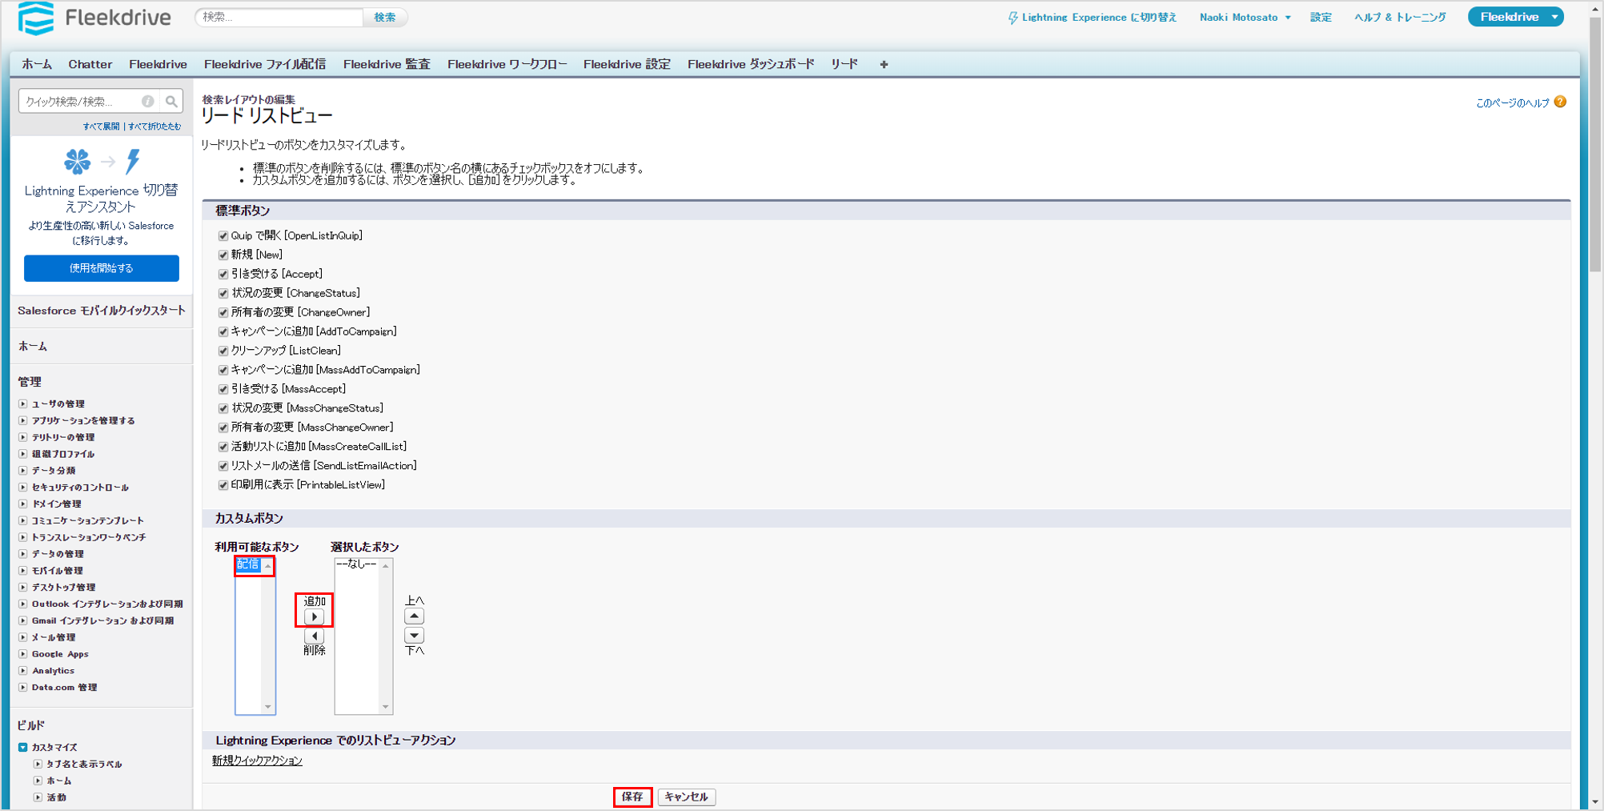The image size is (1604, 811).
Task: Click the 保存 button
Action: (x=632, y=797)
